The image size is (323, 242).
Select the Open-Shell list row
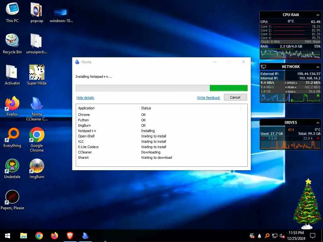[x=161, y=136]
